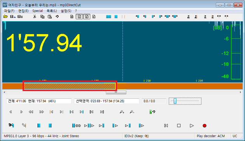Preview the cut, play icon spanning blue bars
Image resolution: width=245 pixels, height=141 pixels.
pyautogui.click(x=89, y=126)
